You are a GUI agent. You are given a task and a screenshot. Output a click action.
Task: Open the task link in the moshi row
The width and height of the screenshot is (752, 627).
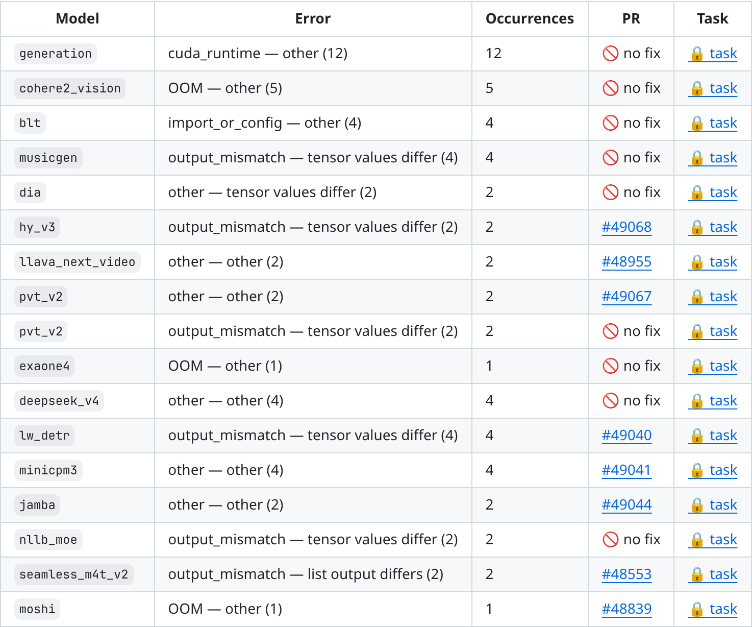click(x=713, y=609)
